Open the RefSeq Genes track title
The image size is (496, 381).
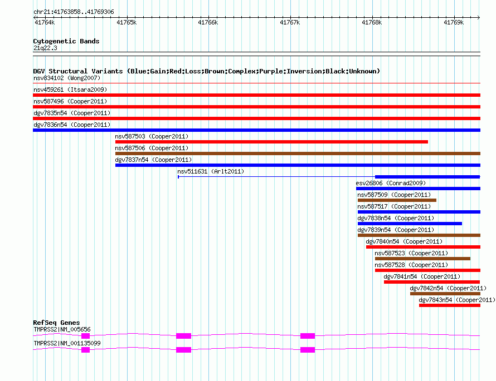[x=56, y=323]
